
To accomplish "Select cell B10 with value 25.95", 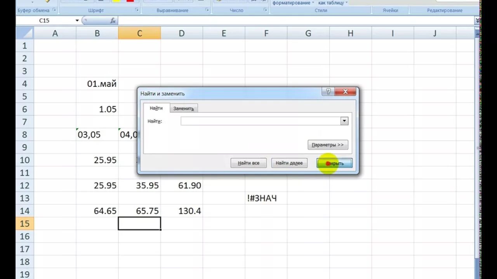I will (97, 160).
